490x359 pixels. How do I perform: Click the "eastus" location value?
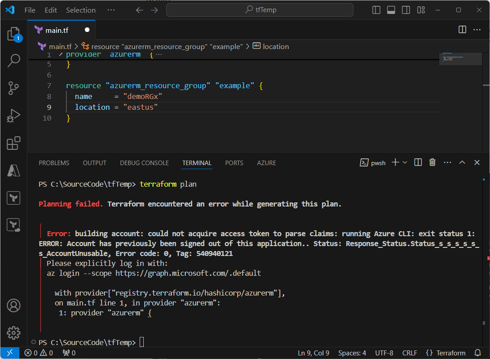click(x=140, y=107)
